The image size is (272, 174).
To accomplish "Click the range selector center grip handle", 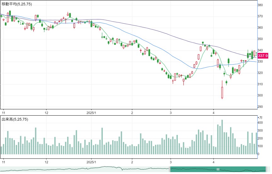I will coord(218,169).
